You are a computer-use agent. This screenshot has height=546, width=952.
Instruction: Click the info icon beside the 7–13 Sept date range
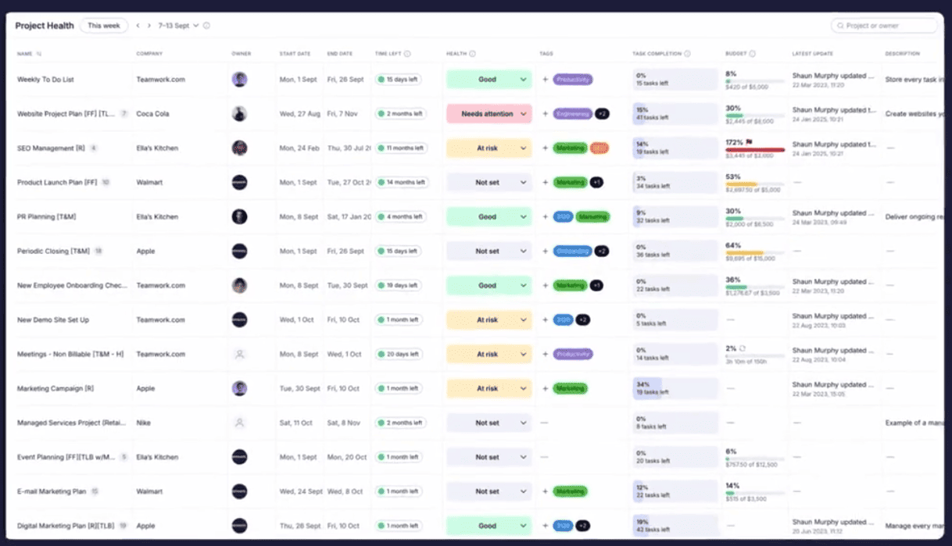click(206, 26)
